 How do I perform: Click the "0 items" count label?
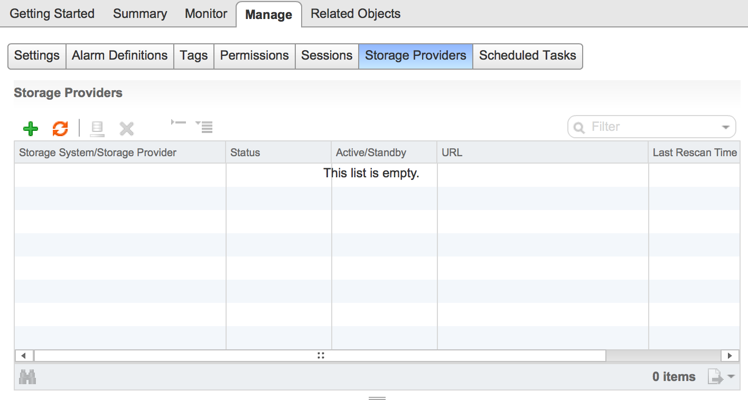674,377
